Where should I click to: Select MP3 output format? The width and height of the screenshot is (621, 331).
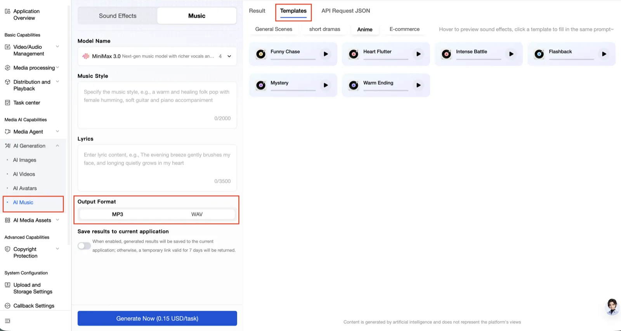(118, 214)
